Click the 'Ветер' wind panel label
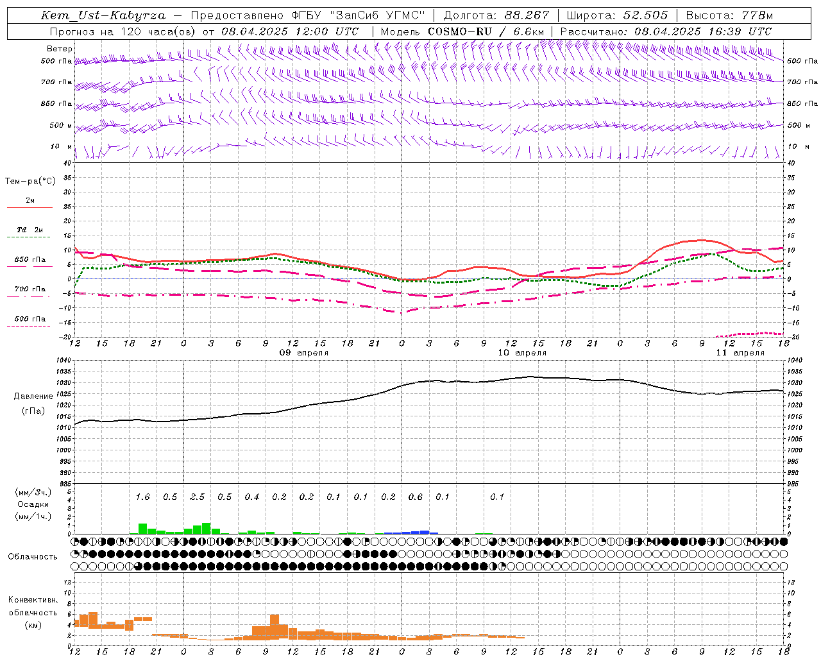The width and height of the screenshot is (821, 657). point(60,49)
